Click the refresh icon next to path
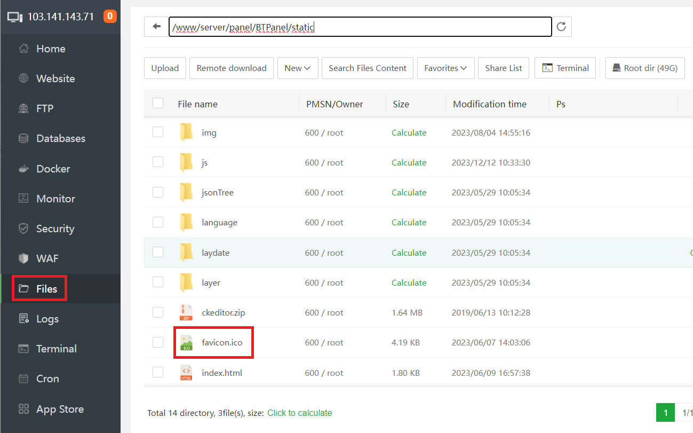The height and width of the screenshot is (433, 693). [561, 27]
